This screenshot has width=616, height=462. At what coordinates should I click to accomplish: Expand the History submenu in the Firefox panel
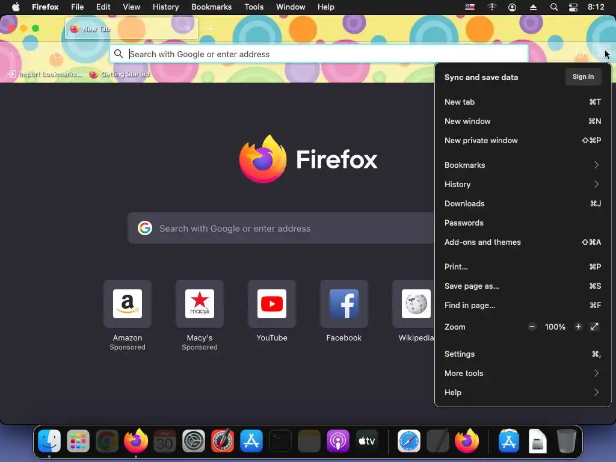tap(523, 184)
